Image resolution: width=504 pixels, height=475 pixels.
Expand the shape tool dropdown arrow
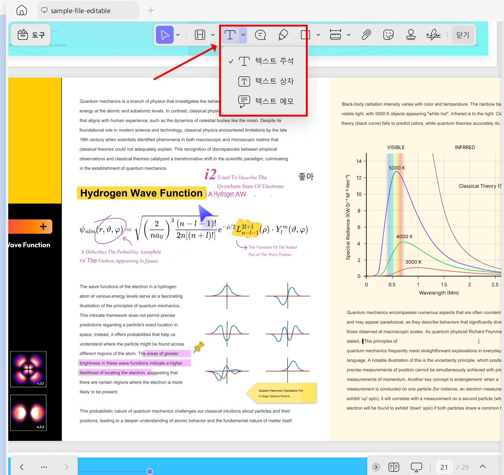(x=318, y=35)
